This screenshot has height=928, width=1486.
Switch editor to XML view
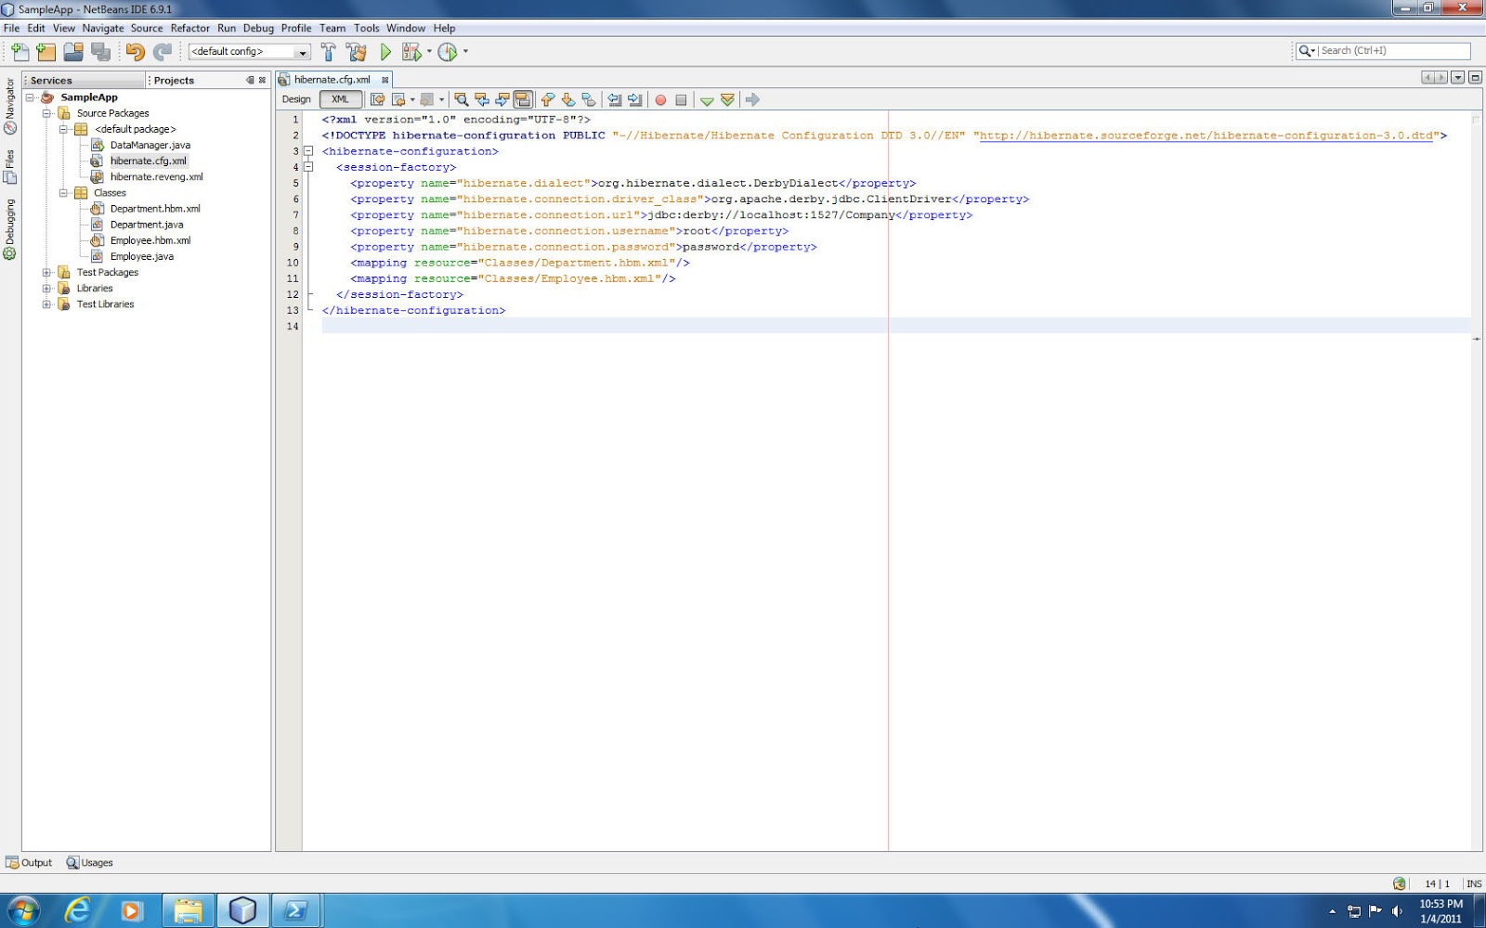[x=340, y=99]
